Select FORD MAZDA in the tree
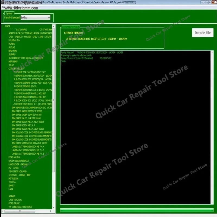 (x=14, y=157)
